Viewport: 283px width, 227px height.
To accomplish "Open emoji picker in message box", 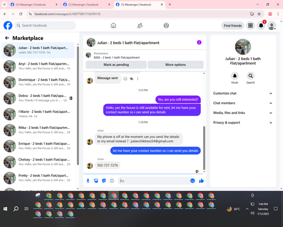I will click(x=192, y=180).
